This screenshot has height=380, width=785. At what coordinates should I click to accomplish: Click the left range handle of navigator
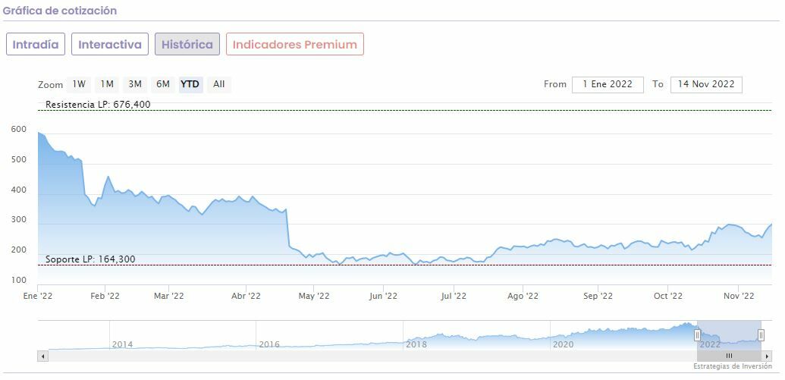pos(698,335)
